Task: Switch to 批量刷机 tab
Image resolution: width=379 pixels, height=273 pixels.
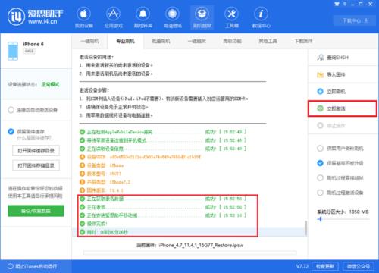Action: click(x=161, y=41)
